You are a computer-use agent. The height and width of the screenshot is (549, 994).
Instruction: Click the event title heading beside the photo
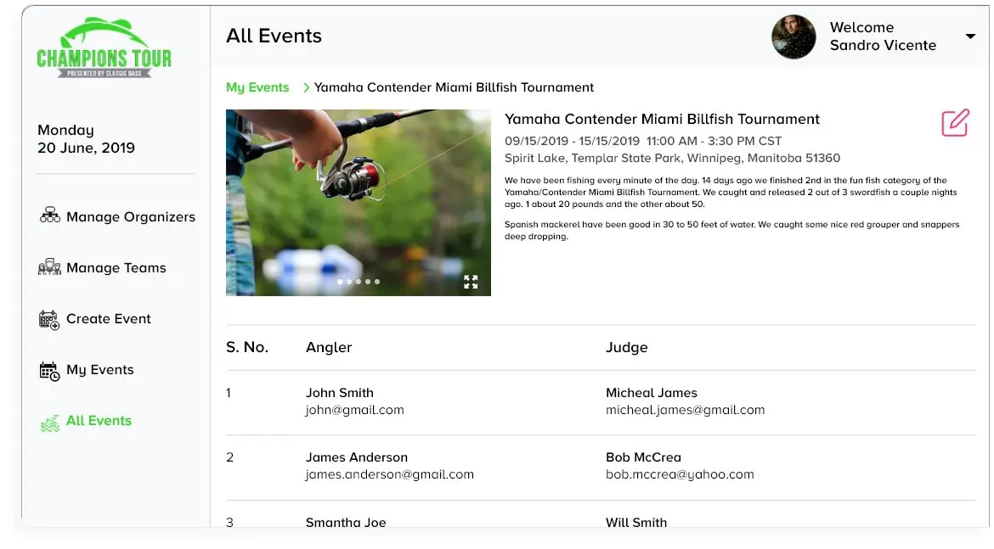pos(662,119)
